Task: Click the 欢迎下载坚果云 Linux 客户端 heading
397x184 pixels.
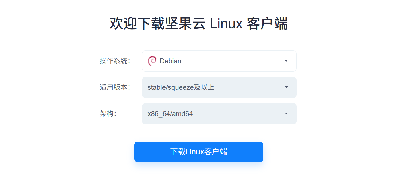Action: pyautogui.click(x=199, y=23)
